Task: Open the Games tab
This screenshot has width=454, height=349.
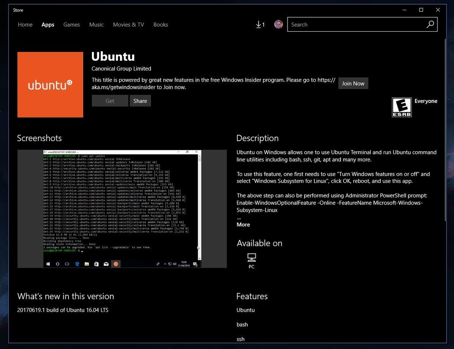Action: (72, 25)
